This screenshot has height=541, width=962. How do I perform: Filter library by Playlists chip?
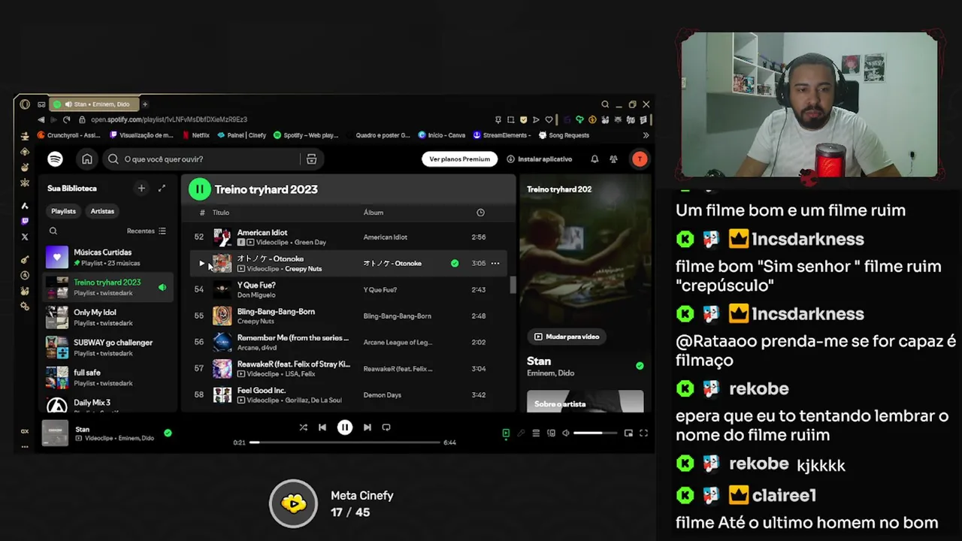pos(63,211)
